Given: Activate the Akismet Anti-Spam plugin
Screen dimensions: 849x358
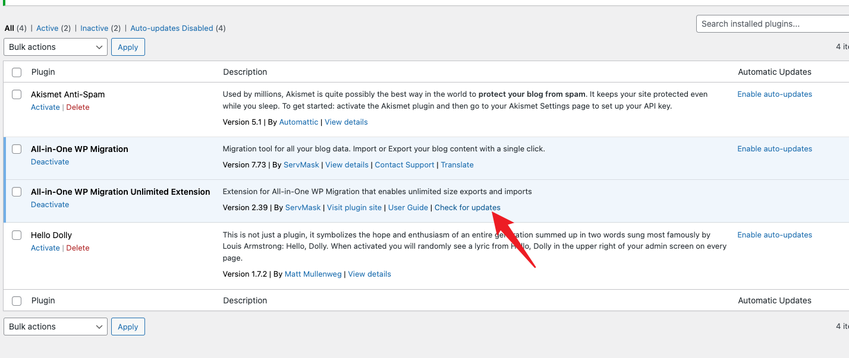Looking at the screenshot, I should click(x=45, y=107).
